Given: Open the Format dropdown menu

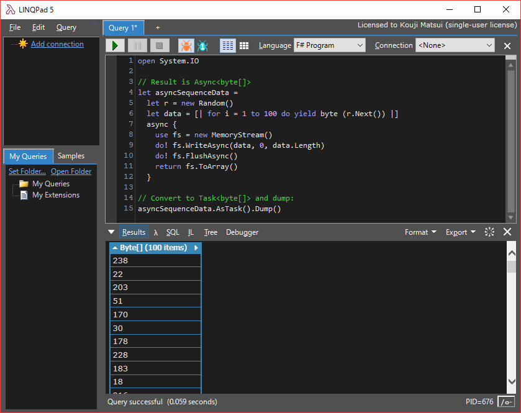Looking at the screenshot, I should (420, 232).
